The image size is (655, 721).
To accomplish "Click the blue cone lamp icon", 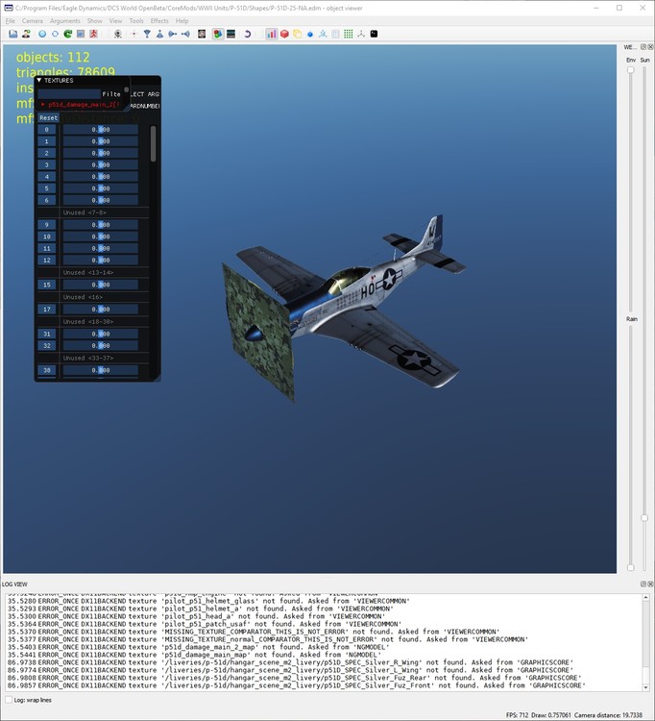I will point(159,34).
